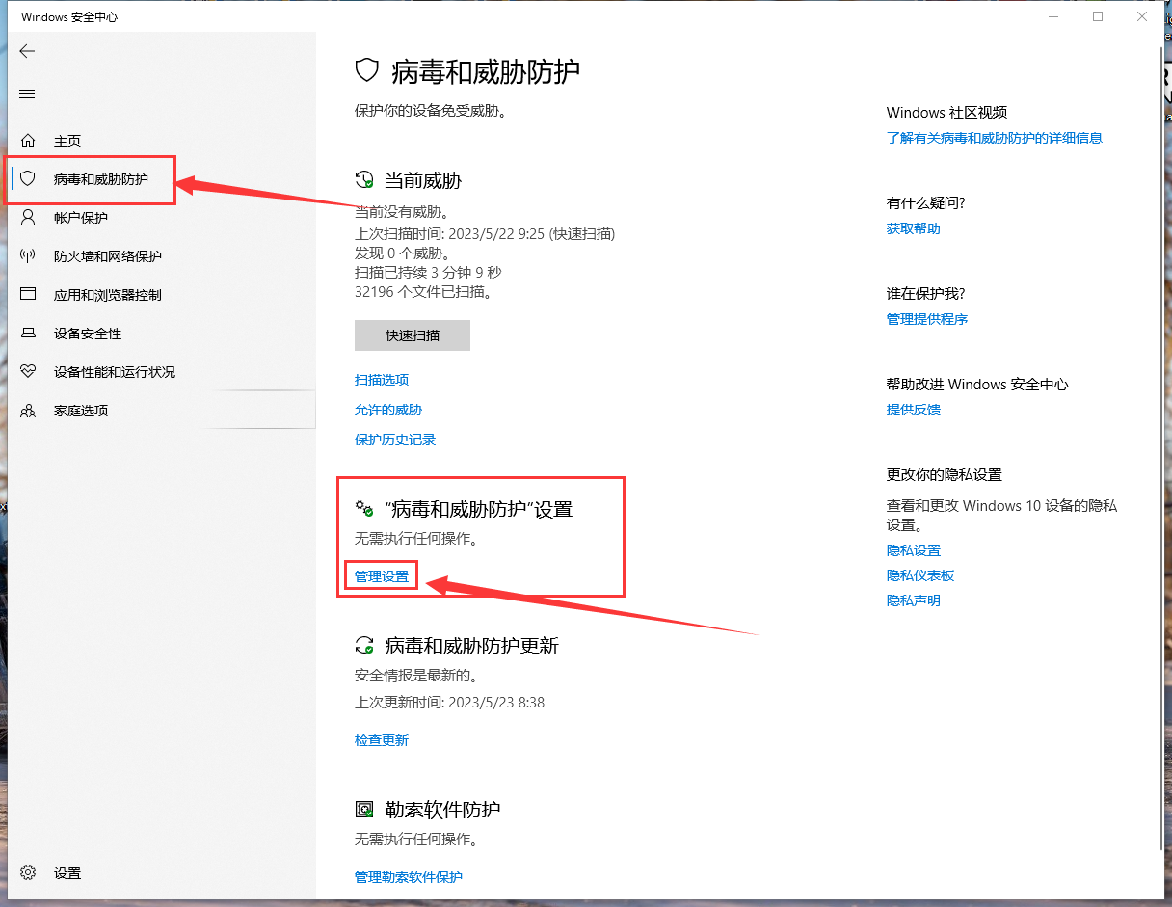Open 设置 via gear icon
Viewport: 1172px width, 907px height.
click(67, 873)
